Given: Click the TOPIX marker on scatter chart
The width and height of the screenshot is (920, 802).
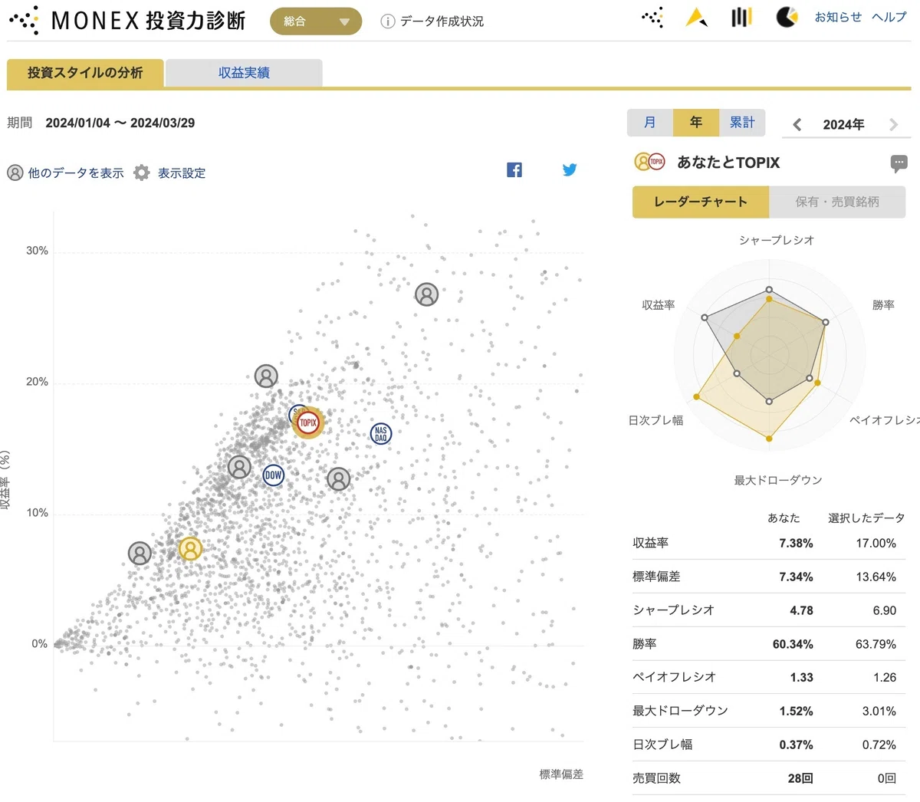Looking at the screenshot, I should [x=308, y=422].
